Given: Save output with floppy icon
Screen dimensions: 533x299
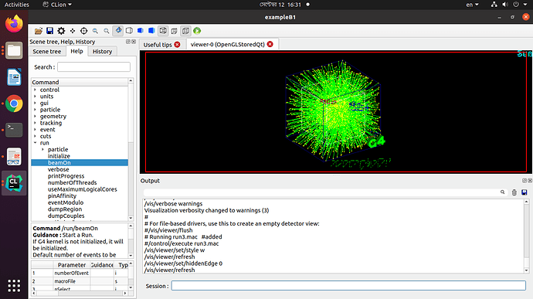Looking at the screenshot, I should pyautogui.click(x=525, y=192).
